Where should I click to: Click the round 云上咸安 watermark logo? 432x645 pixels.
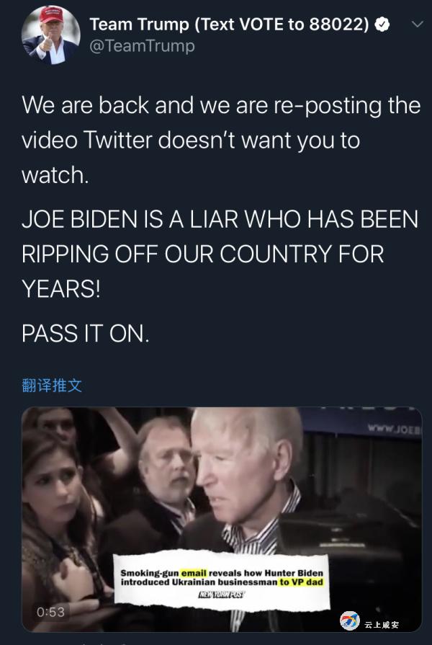click(x=349, y=620)
